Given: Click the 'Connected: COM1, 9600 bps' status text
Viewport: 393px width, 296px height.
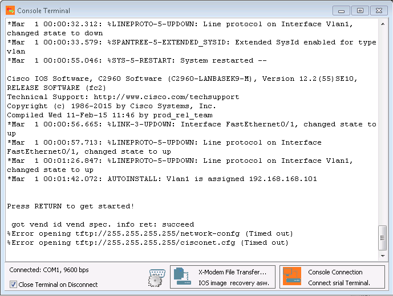Looking at the screenshot, I should click(49, 270).
